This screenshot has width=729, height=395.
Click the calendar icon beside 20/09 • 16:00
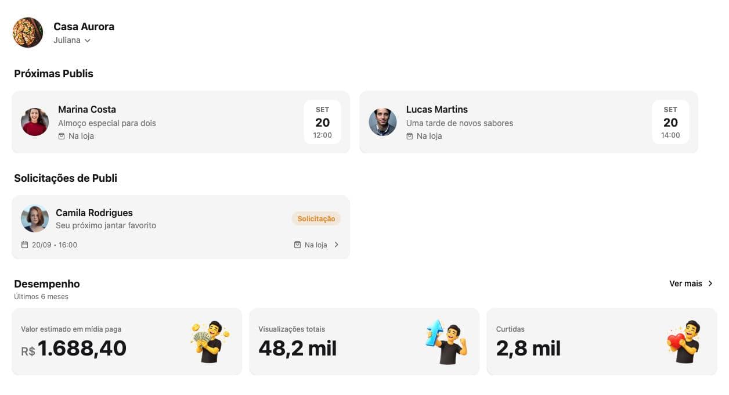pyautogui.click(x=24, y=245)
